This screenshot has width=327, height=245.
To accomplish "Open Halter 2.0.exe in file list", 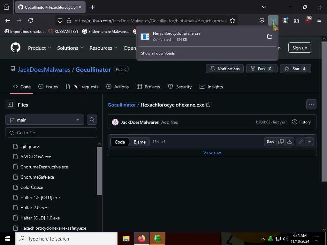I will pyautogui.click(x=34, y=208).
